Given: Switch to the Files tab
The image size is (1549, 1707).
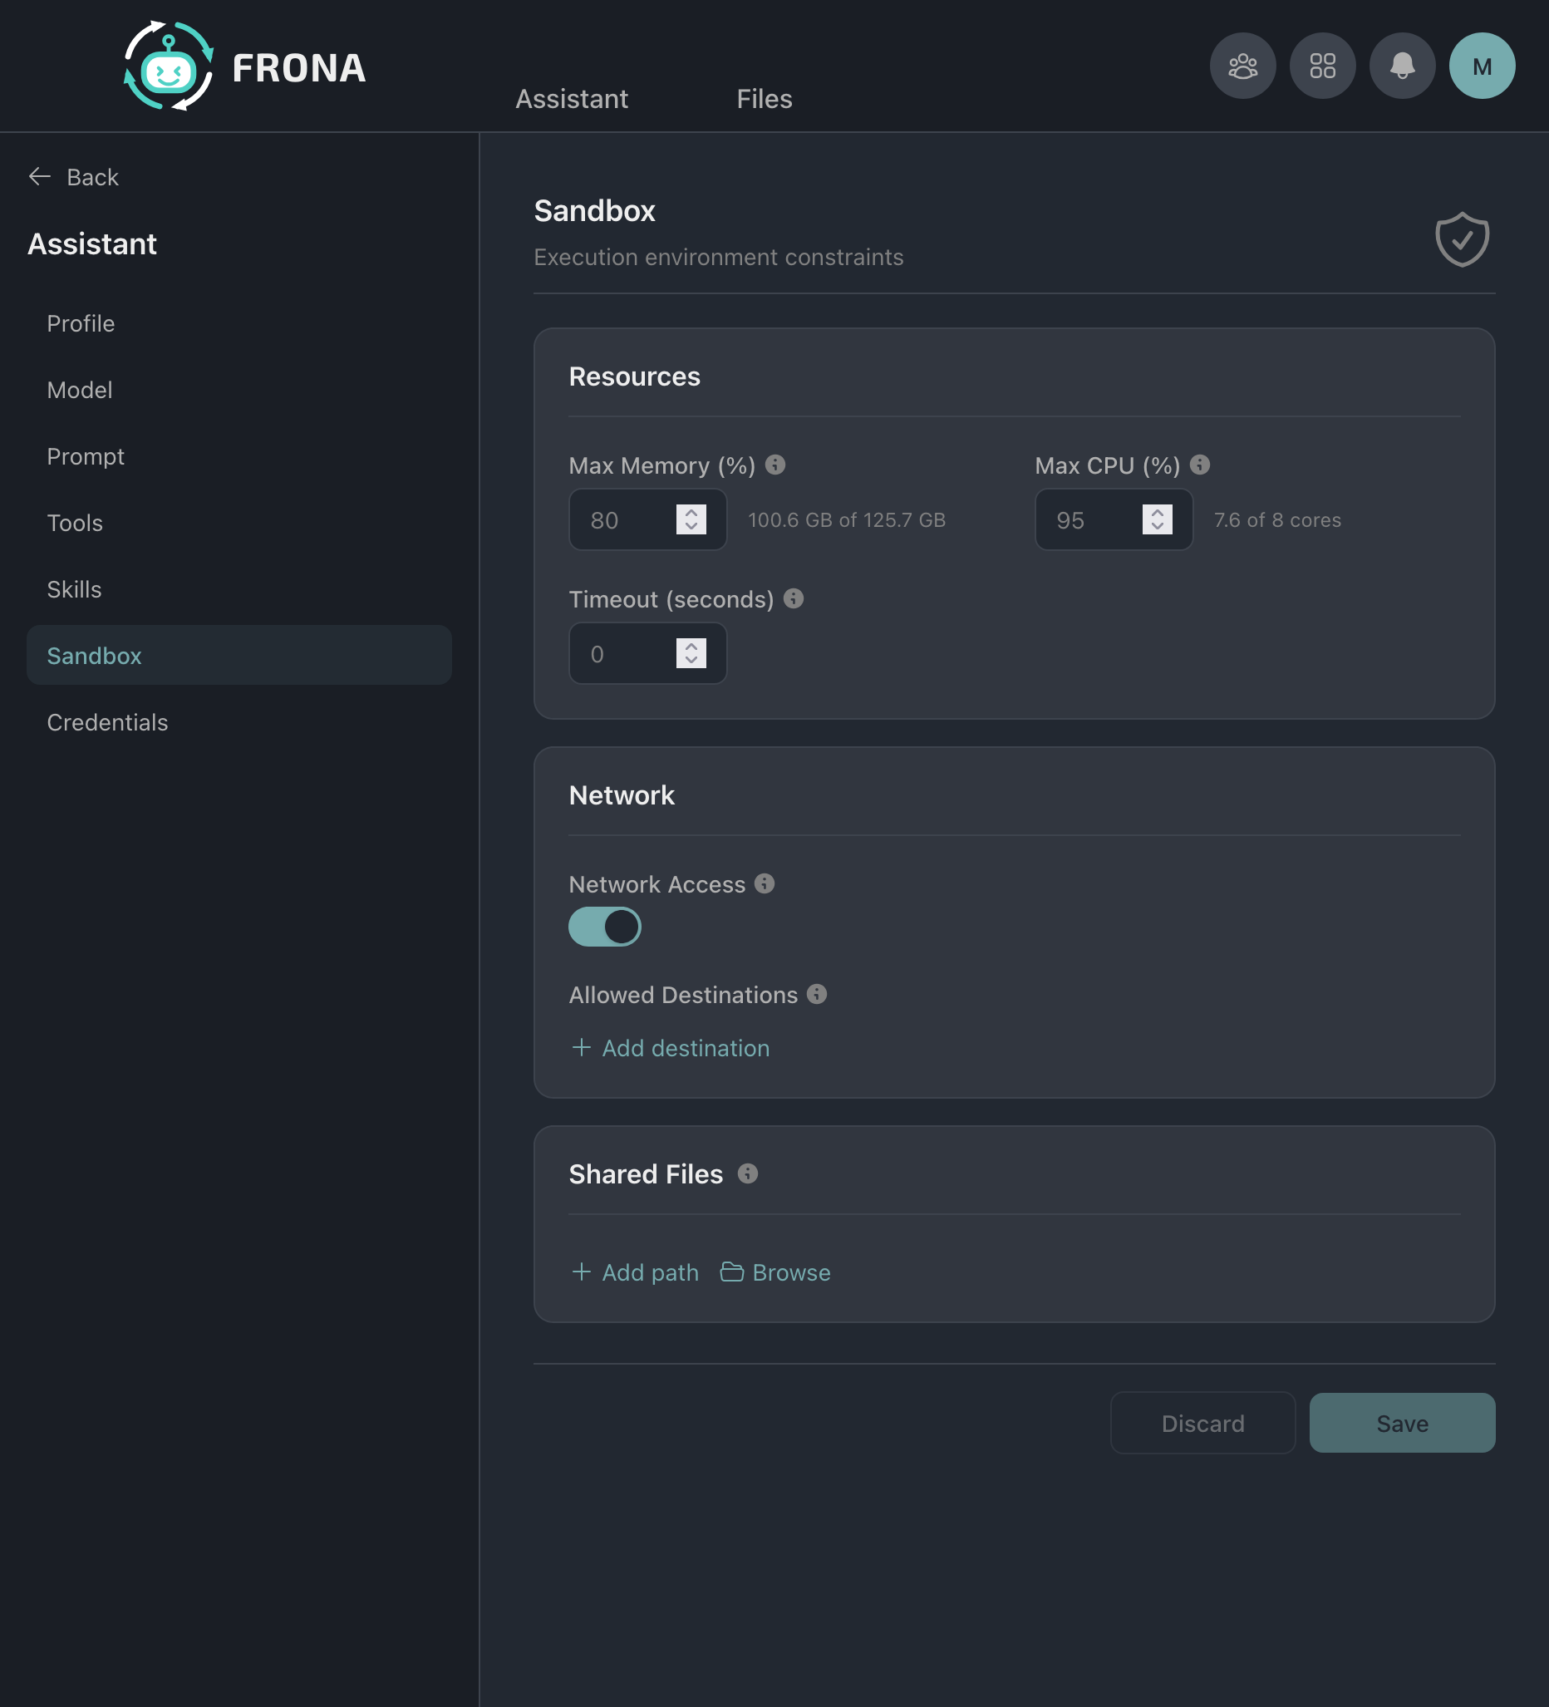Looking at the screenshot, I should (x=764, y=99).
